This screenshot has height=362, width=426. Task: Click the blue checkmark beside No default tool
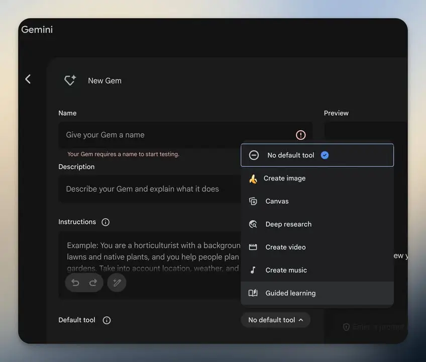[325, 155]
